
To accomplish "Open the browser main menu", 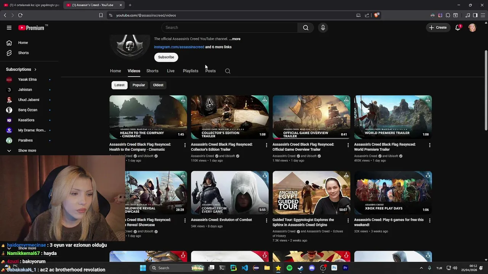I will tap(483, 15).
